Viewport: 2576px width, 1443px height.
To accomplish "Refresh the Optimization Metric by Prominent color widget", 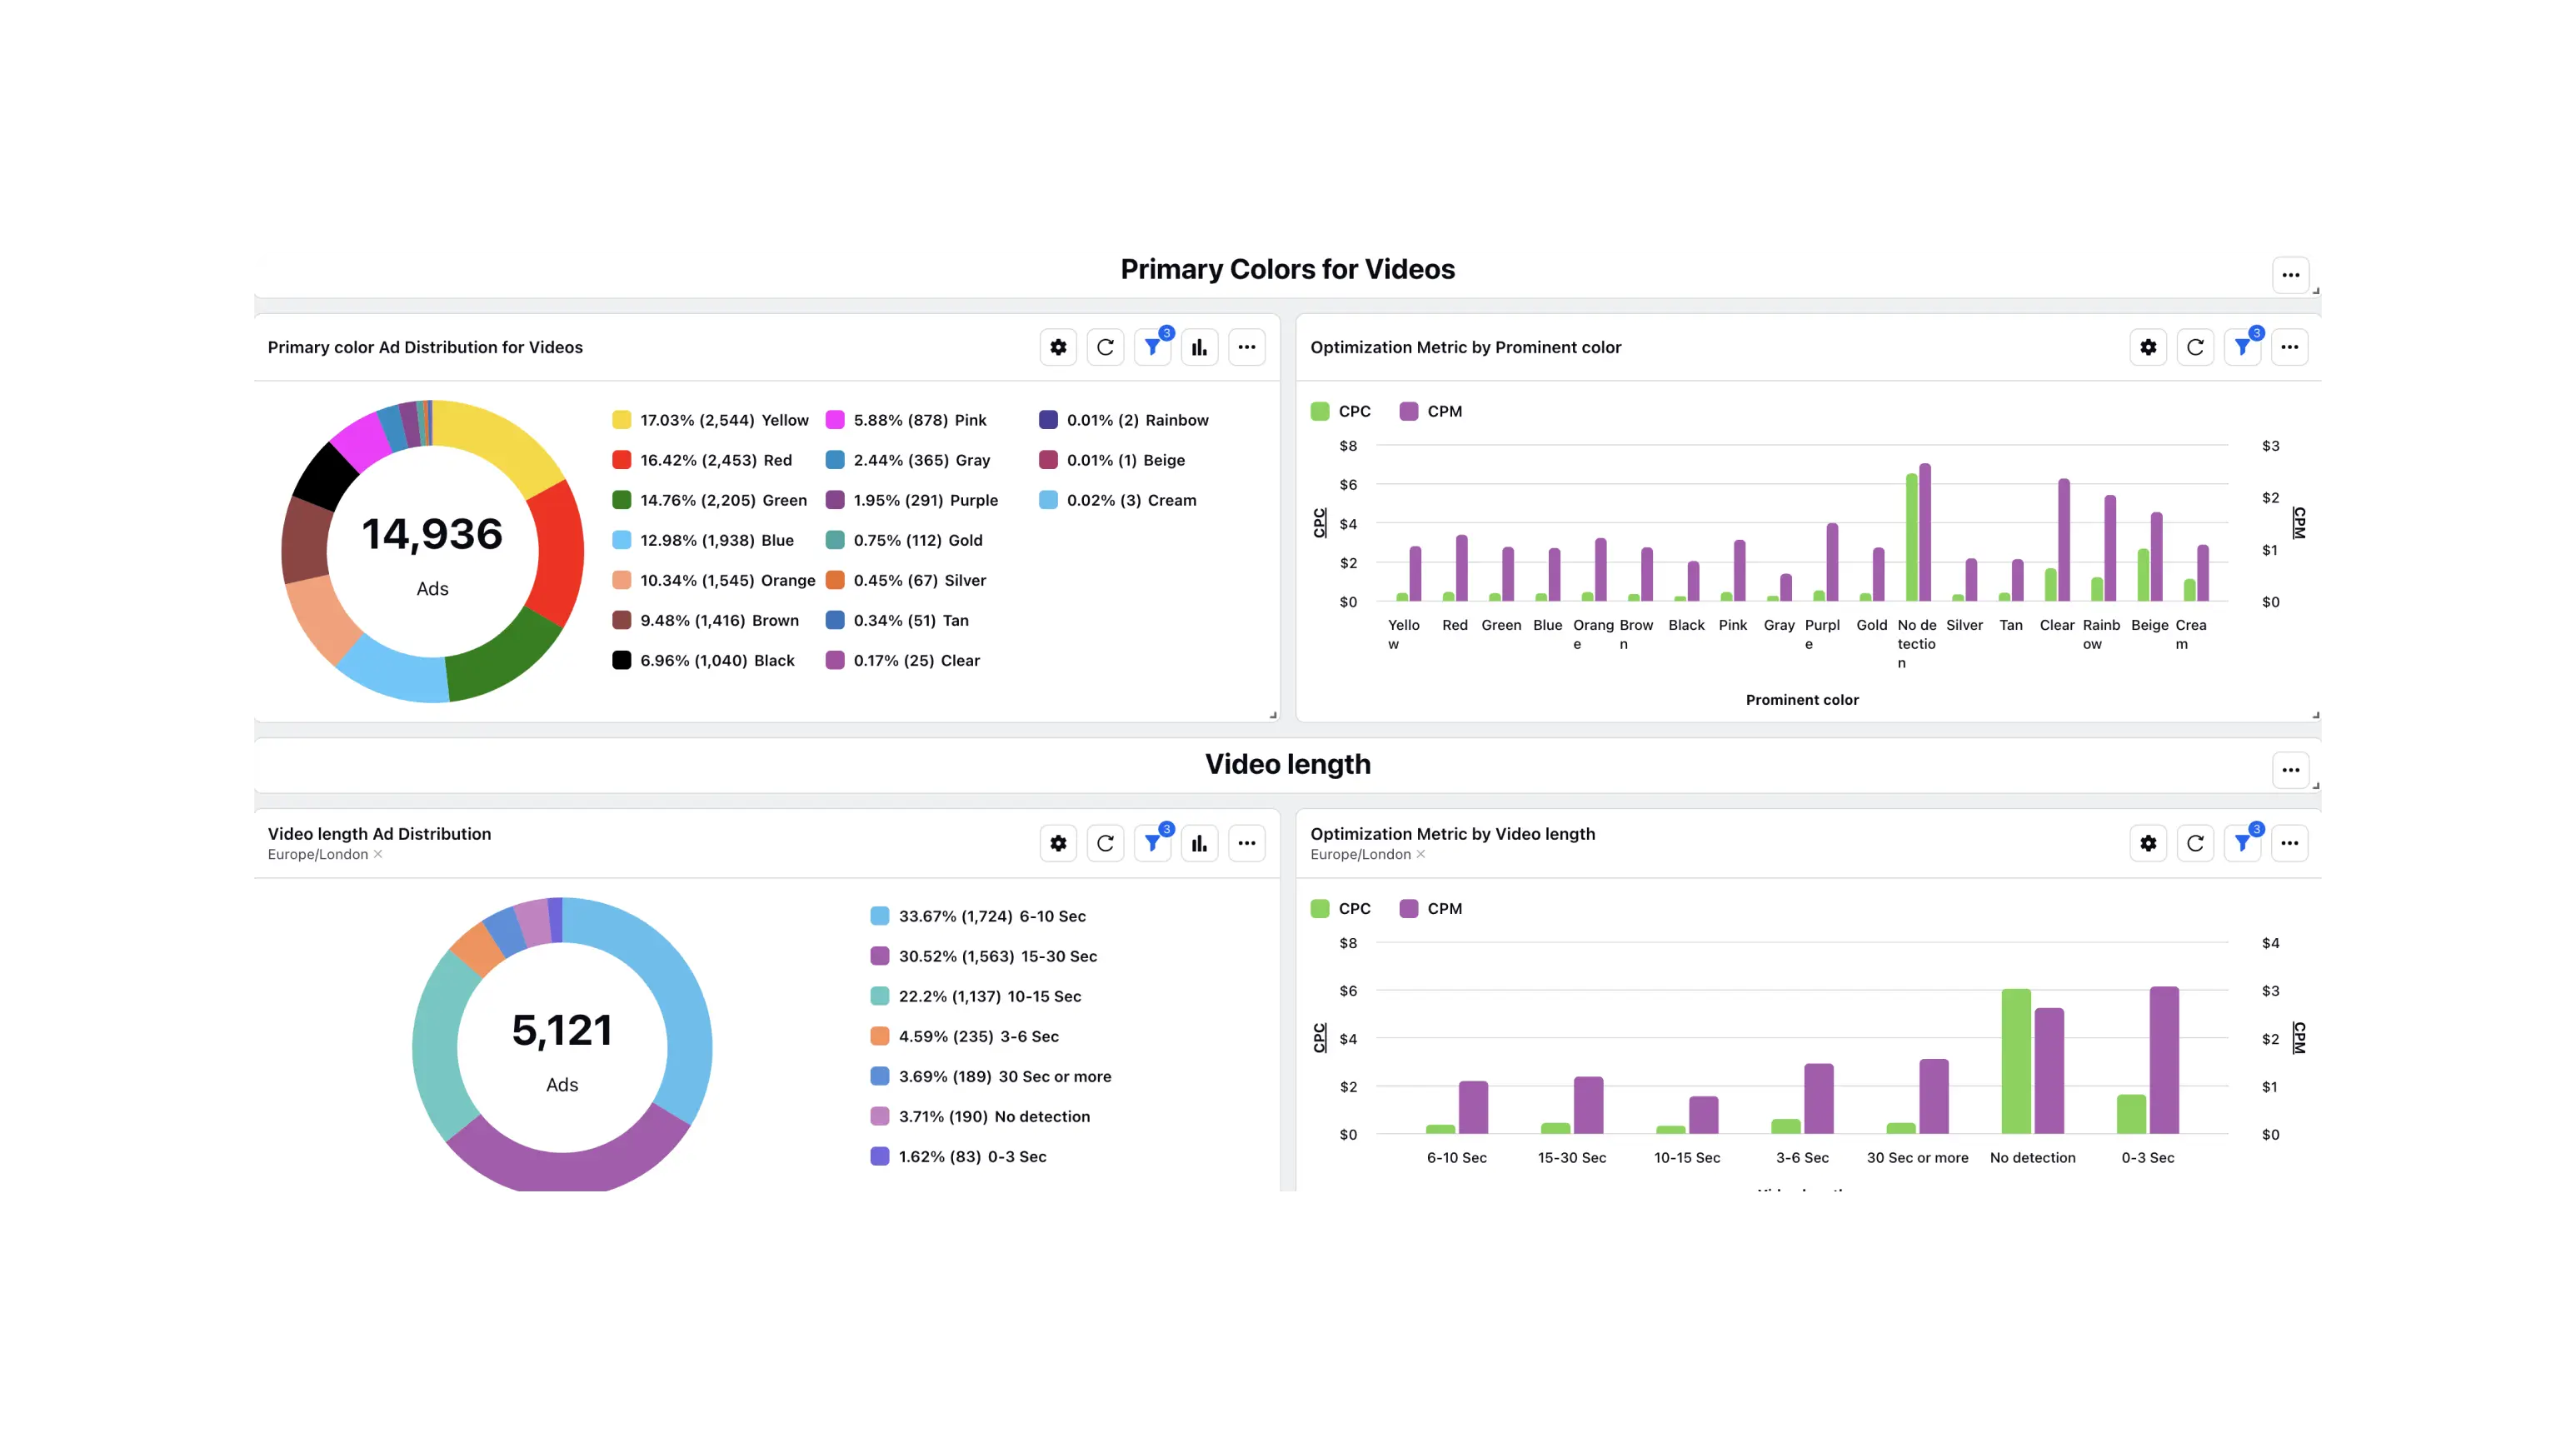I will (2195, 347).
